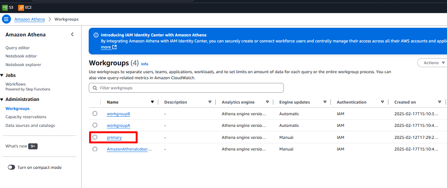This screenshot has width=447, height=188.
Task: Click the hamburger navigation menu icon
Action: click(x=6, y=19)
